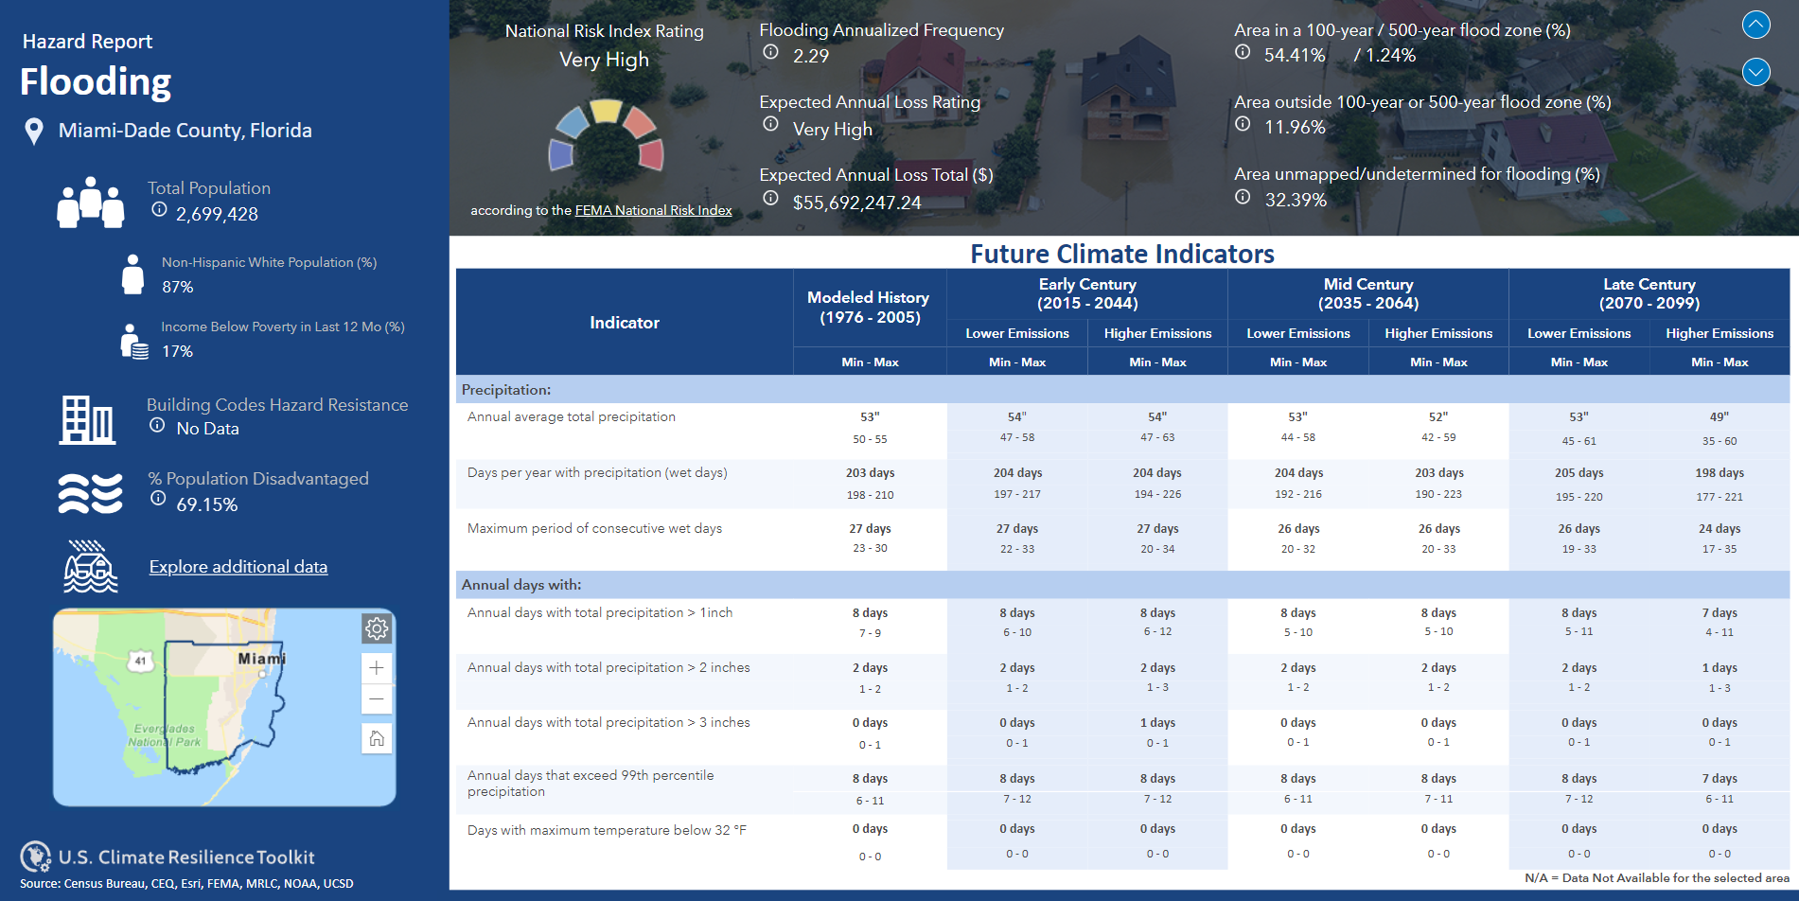Click the map settings gear icon
1799x901 pixels.
(377, 628)
